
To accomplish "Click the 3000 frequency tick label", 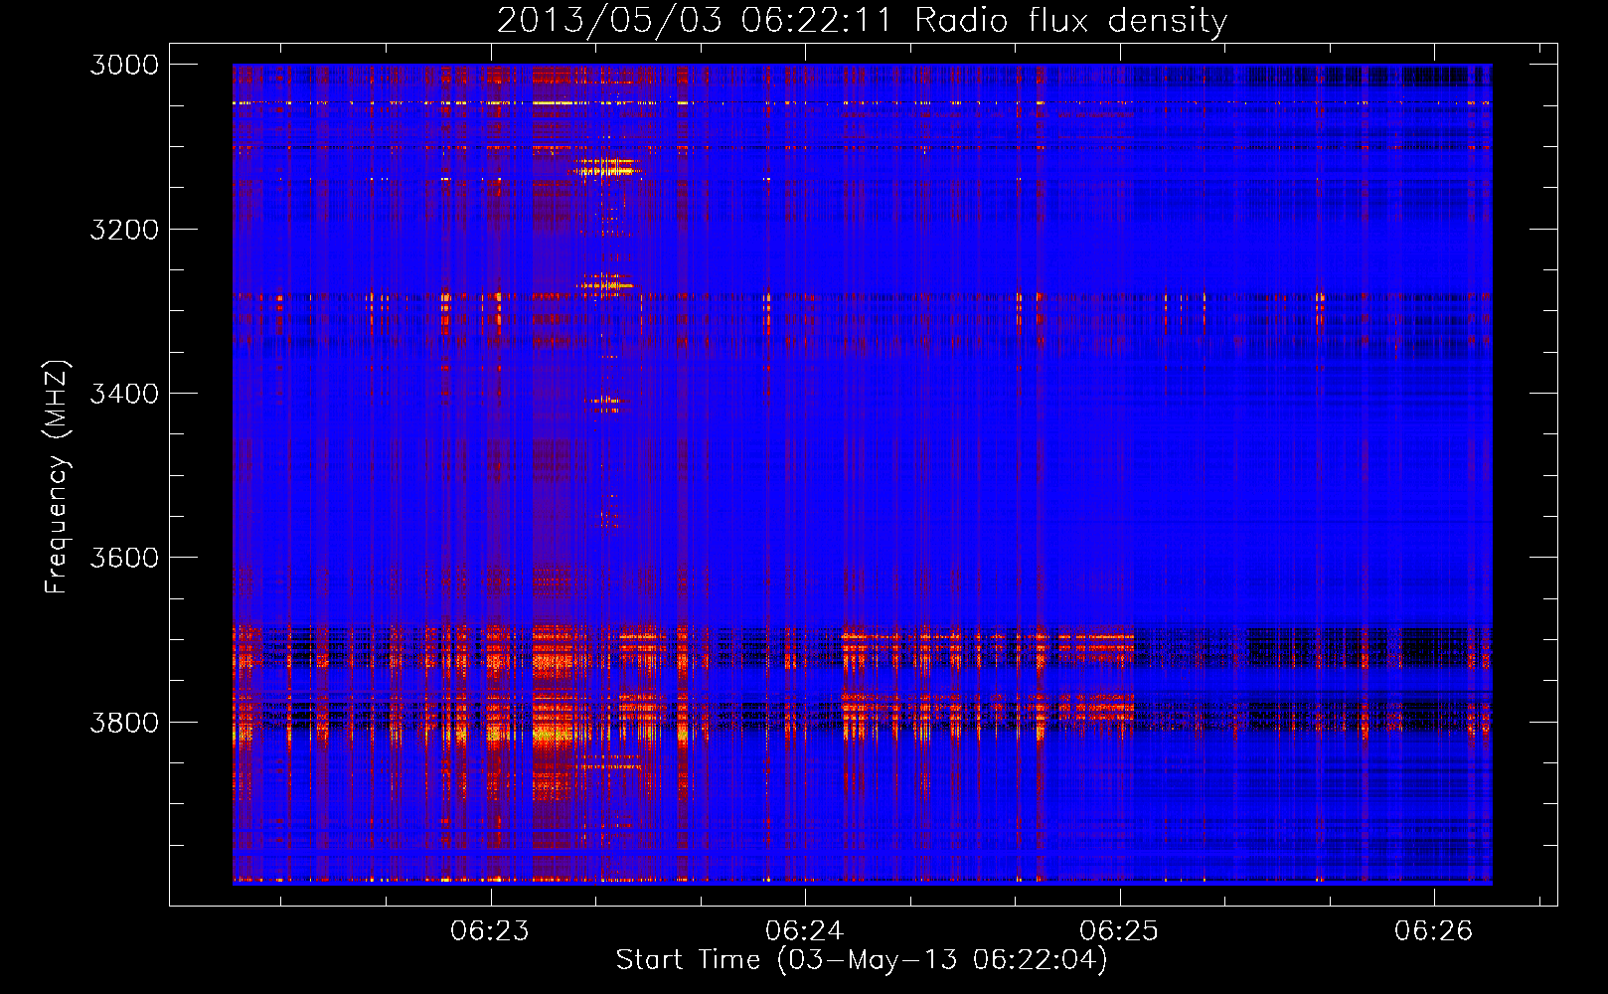I will (124, 65).
